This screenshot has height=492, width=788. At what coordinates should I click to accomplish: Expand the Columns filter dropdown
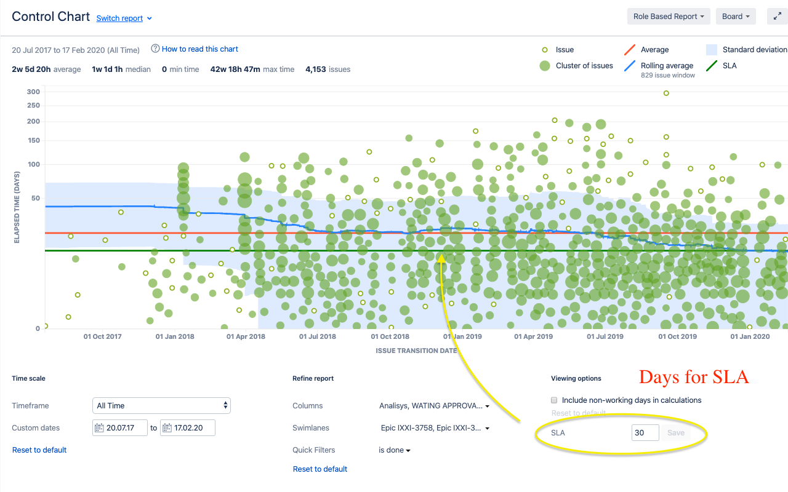434,406
